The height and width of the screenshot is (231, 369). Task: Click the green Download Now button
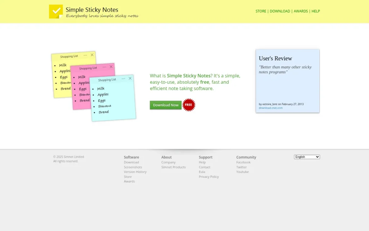click(166, 105)
